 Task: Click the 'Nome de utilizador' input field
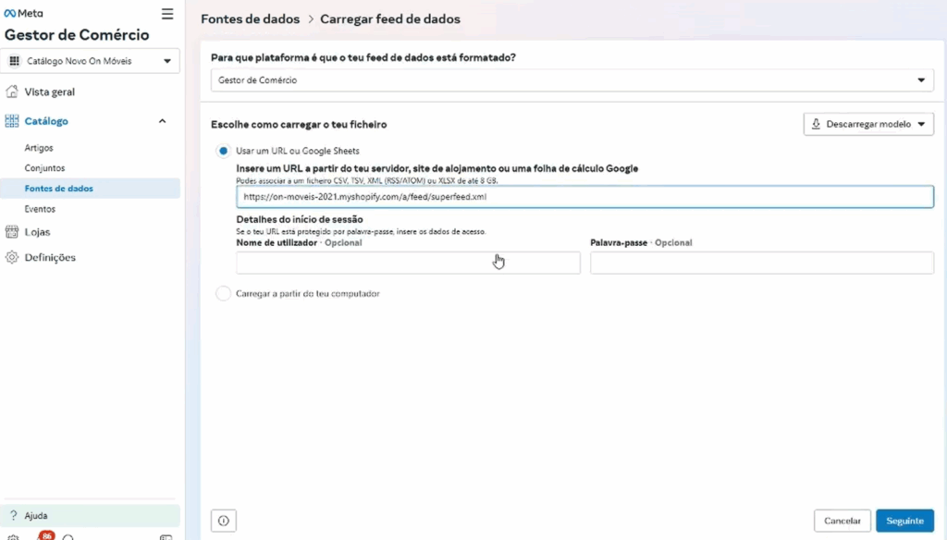[408, 264]
